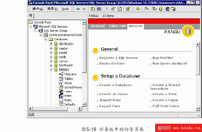Expand the msdb database node

pyautogui.click(x=51, y=57)
